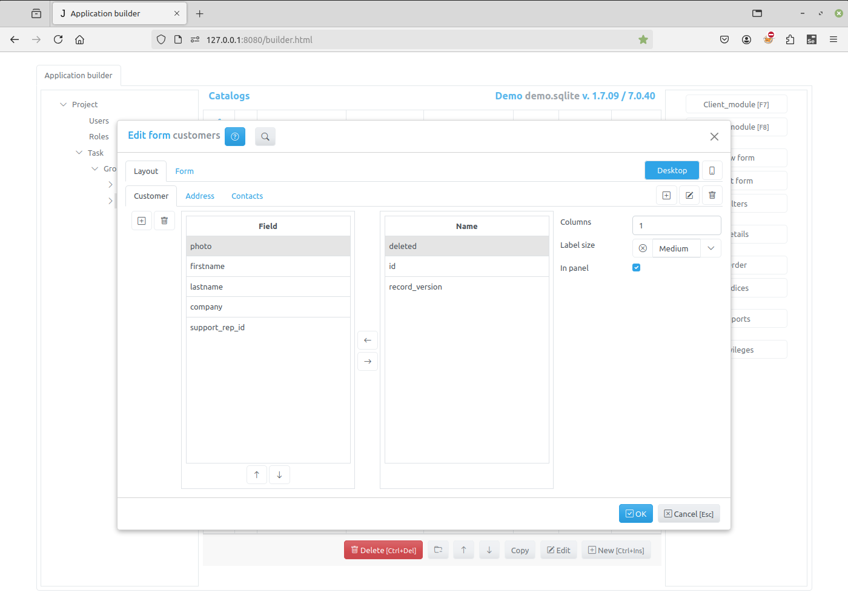Screen dimensions: 848x598
Task: Open the Address tab
Action: coord(200,196)
